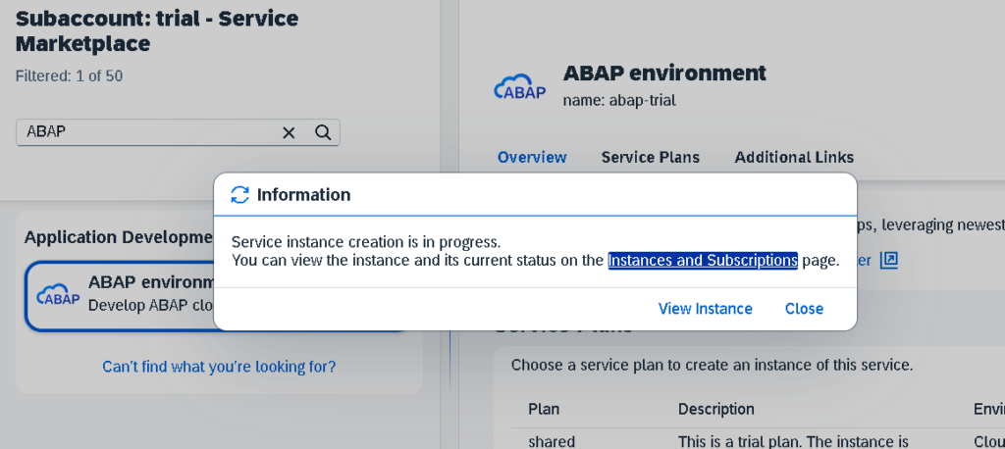Focus the ABAP search input field
Viewport: 1005px width, 449px height.
pos(147,132)
